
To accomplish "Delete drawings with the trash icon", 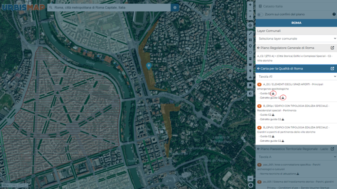I will click(250, 58).
